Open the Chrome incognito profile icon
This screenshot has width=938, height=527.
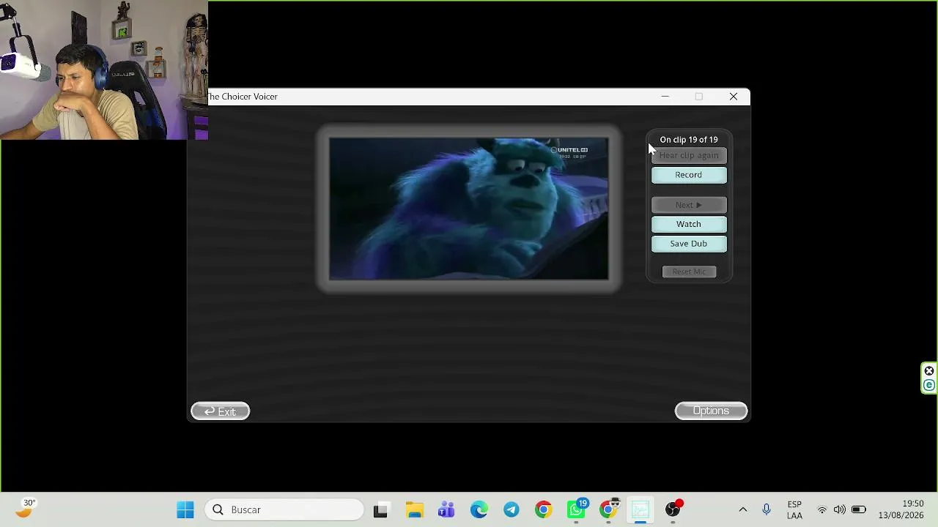tap(609, 509)
